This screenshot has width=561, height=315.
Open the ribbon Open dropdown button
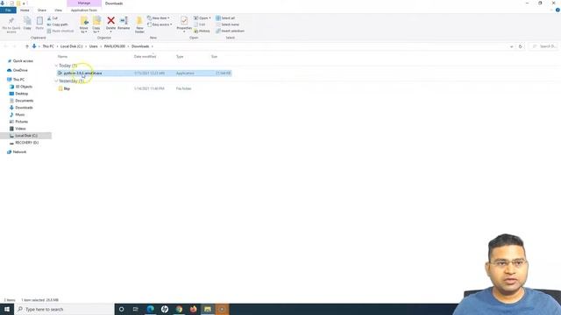click(x=202, y=18)
